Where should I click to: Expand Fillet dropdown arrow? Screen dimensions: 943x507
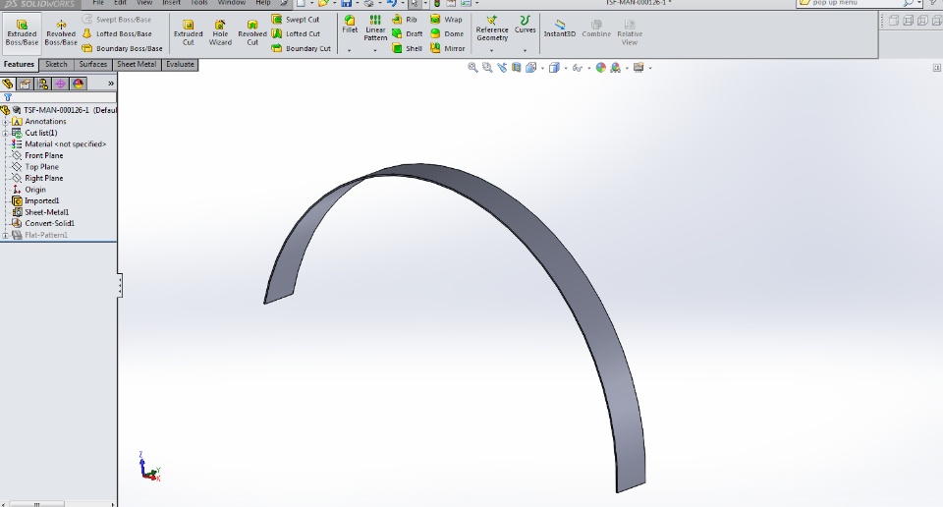point(349,50)
